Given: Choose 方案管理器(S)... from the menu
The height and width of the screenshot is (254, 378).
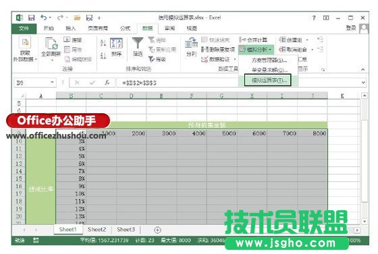Looking at the screenshot, I should 269,60.
